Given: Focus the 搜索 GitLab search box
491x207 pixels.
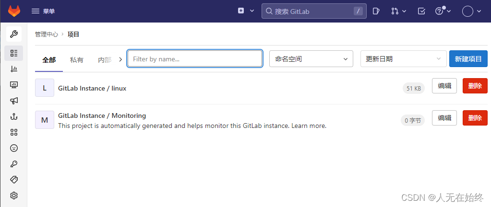Looking at the screenshot, I should (x=314, y=11).
